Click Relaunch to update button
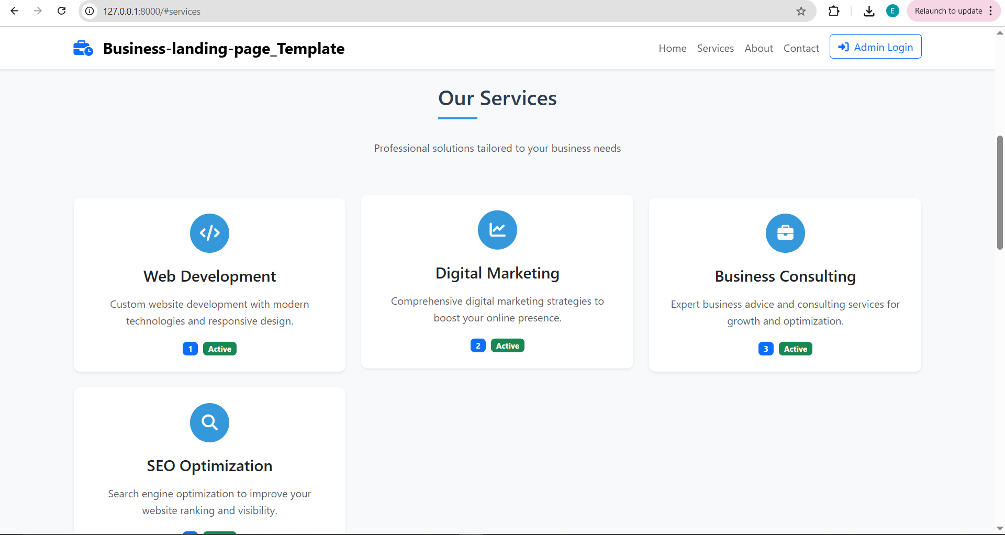The image size is (1005, 535). (948, 11)
